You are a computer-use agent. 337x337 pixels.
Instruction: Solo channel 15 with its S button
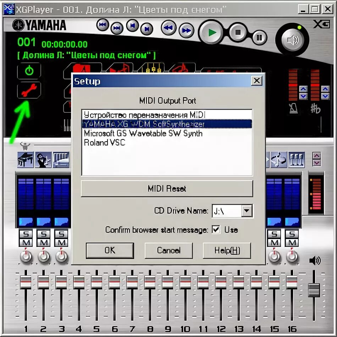274,234
